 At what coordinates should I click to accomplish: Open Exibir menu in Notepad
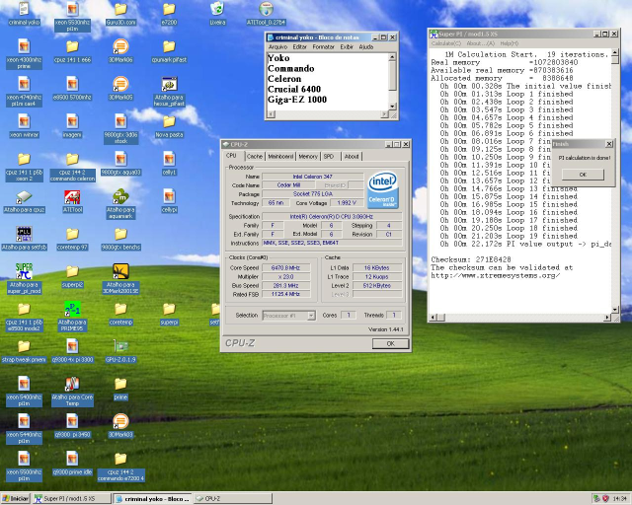pos(347,47)
